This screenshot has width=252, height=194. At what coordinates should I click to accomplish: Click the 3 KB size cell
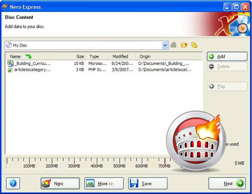click(80, 70)
